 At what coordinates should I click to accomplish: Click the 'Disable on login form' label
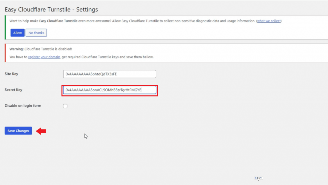23,105
